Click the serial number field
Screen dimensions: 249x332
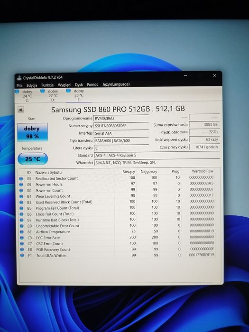(x=121, y=126)
